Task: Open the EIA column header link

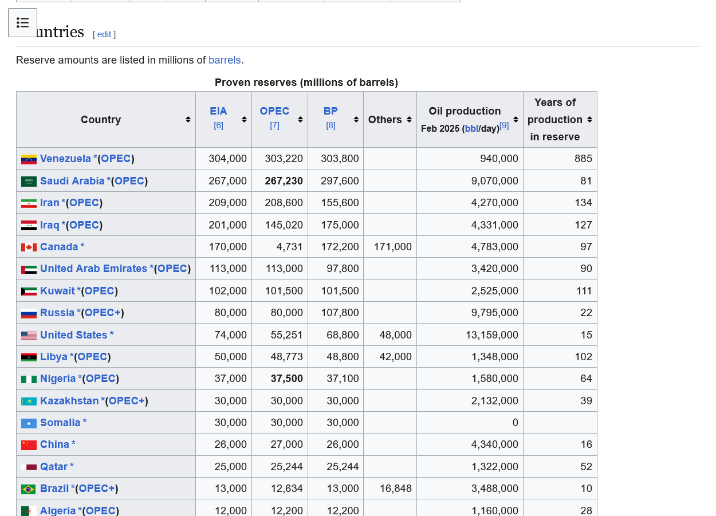Action: (218, 111)
